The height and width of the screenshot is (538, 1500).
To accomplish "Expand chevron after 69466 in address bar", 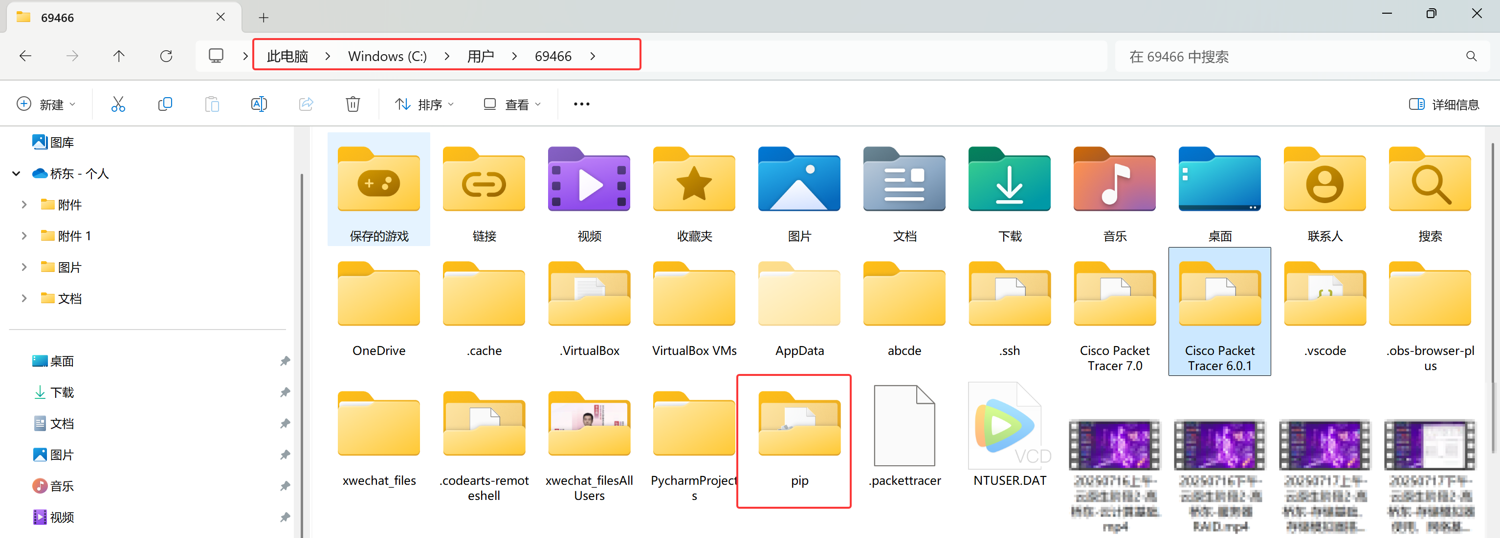I will pos(592,57).
